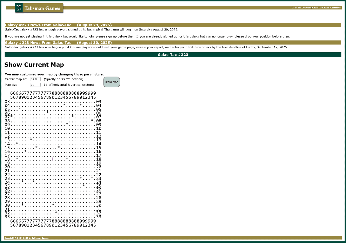
Task: Click the Talisman Games logo
Action: tap(39, 8)
